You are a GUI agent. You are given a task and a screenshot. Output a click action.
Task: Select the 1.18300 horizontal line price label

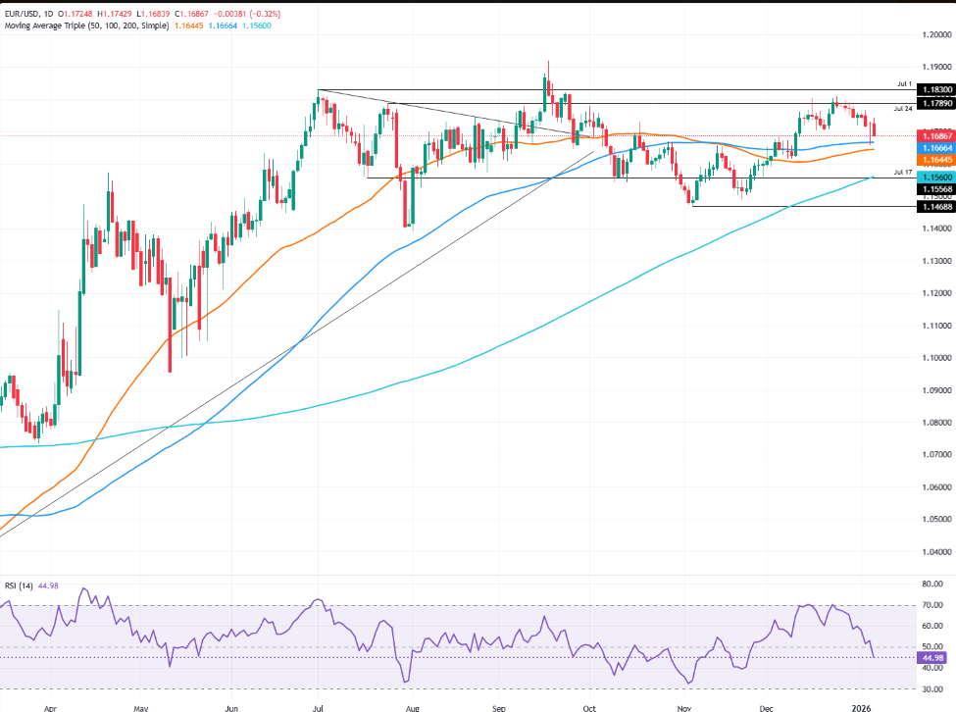(x=934, y=90)
